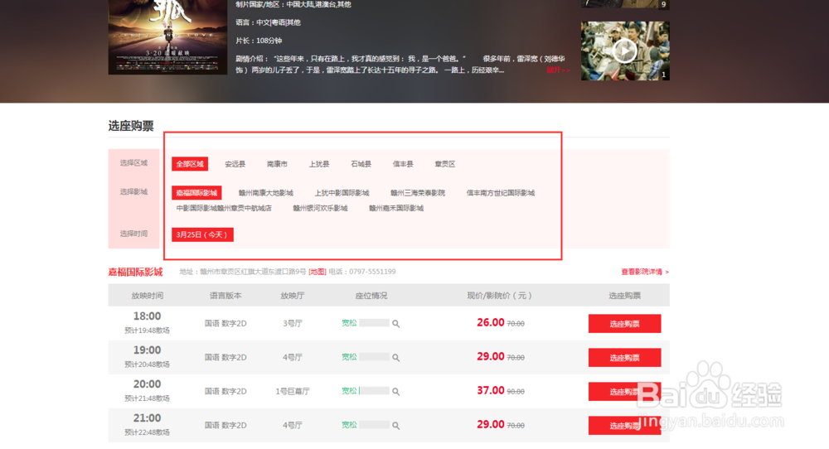Click the 选座购票 section heading
829x449 pixels.
pos(131,126)
